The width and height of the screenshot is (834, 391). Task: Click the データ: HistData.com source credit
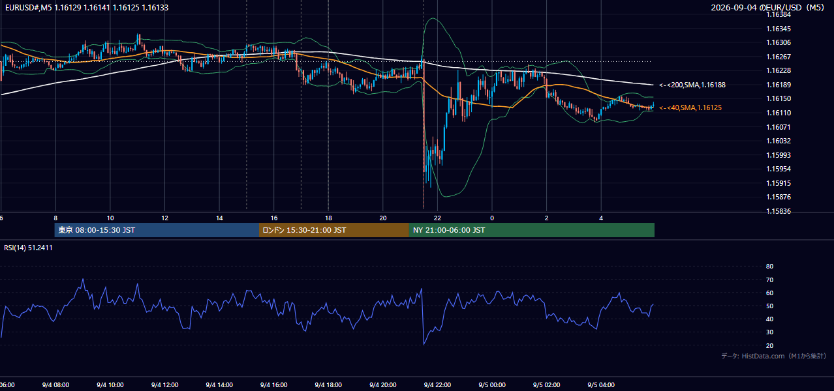pyautogui.click(x=774, y=356)
